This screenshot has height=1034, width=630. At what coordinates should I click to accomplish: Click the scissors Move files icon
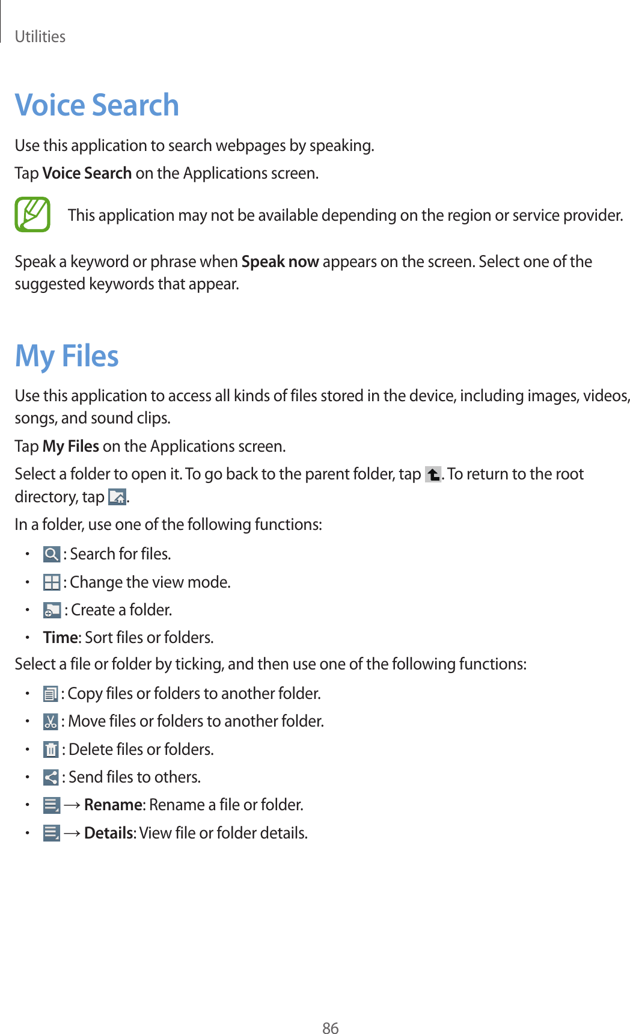50,722
